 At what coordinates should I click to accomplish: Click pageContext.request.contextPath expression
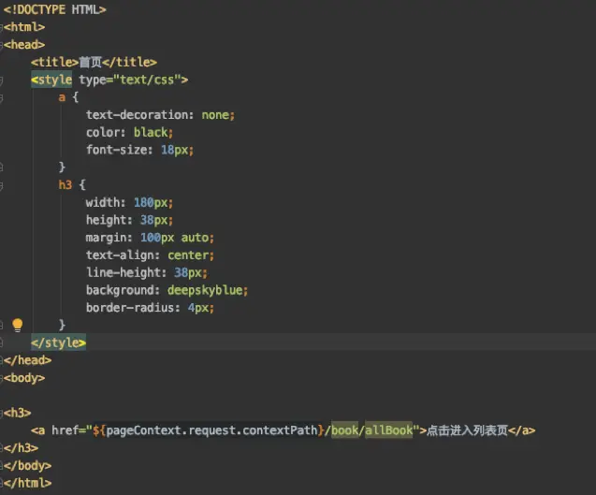coord(211,430)
